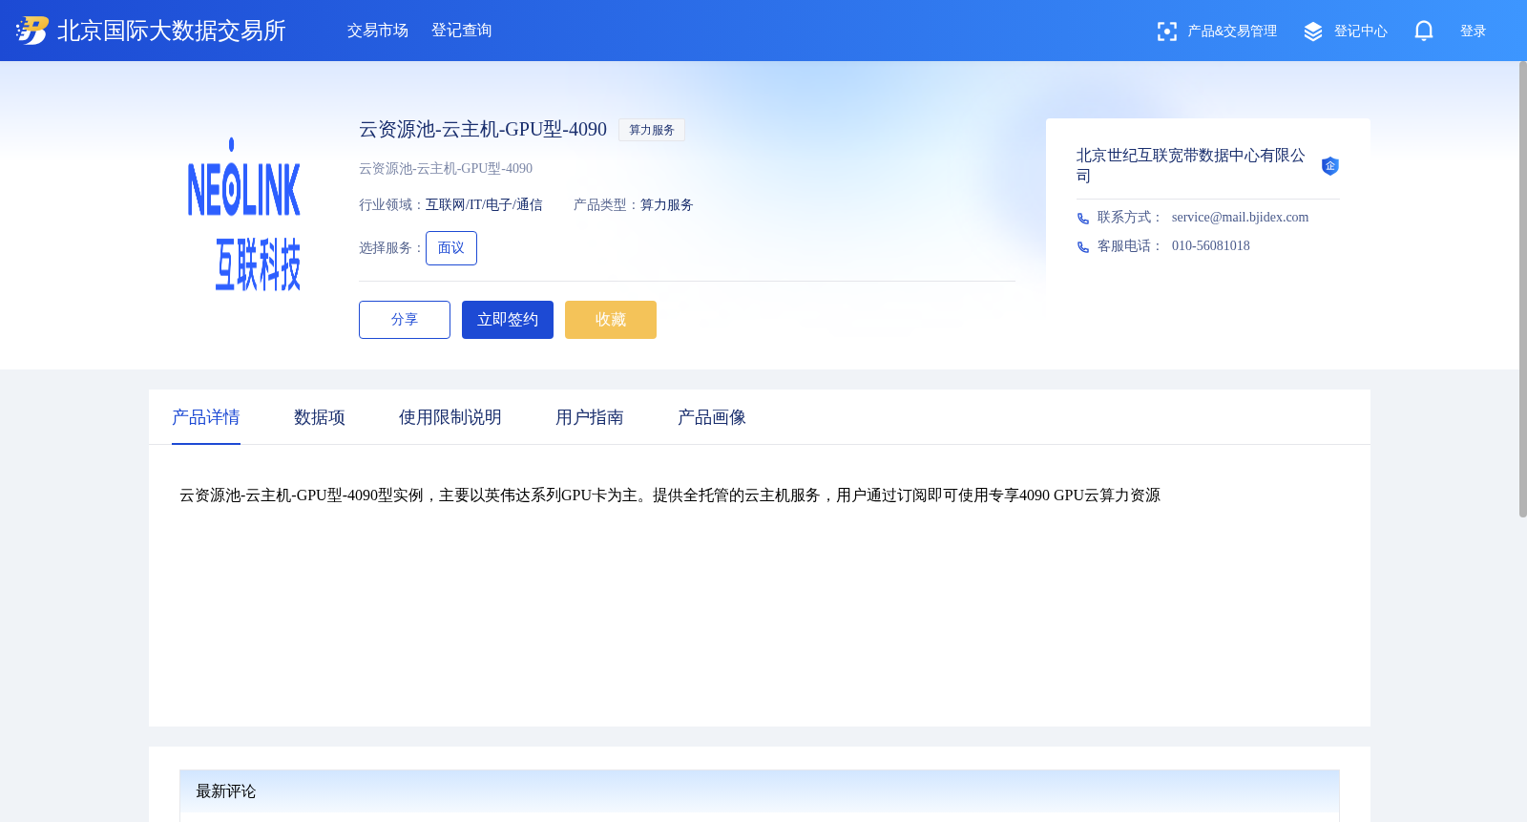Click the 互联网/IT/电子/通信 industry value
This screenshot has width=1527, height=822.
(x=484, y=205)
